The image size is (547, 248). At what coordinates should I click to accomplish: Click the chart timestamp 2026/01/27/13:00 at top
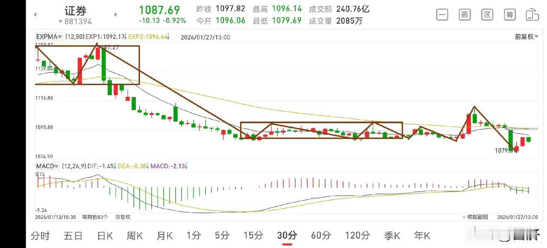tap(206, 37)
